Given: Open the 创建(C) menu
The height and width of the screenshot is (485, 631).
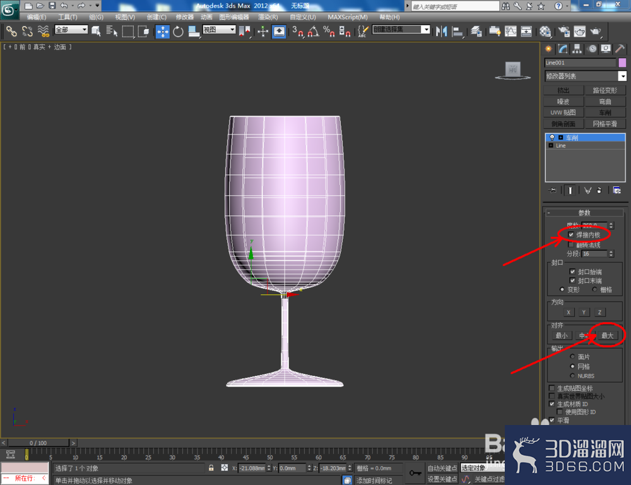Looking at the screenshot, I should 156,17.
